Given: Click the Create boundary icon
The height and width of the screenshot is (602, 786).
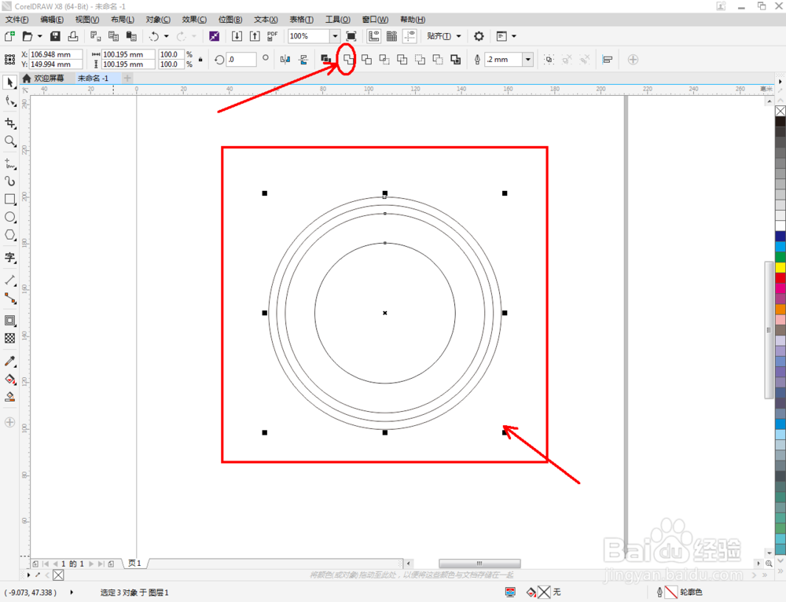Looking at the screenshot, I should pyautogui.click(x=456, y=60).
